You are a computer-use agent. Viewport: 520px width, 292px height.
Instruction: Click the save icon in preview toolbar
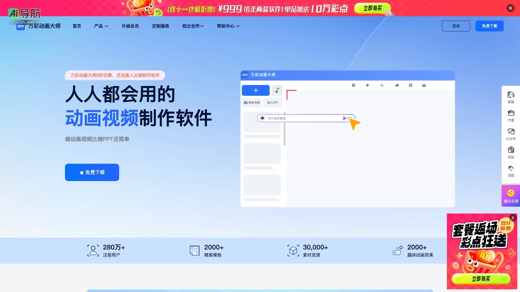coord(410,85)
